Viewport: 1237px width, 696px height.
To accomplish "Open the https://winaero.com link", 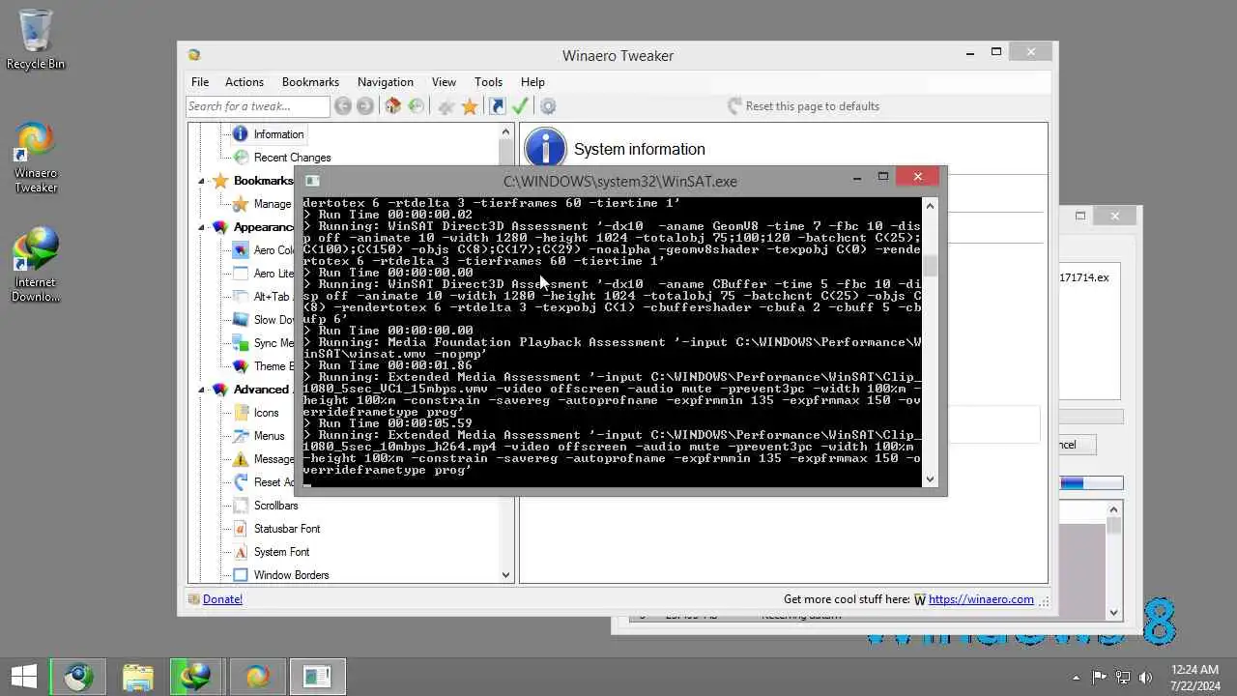I will [981, 599].
